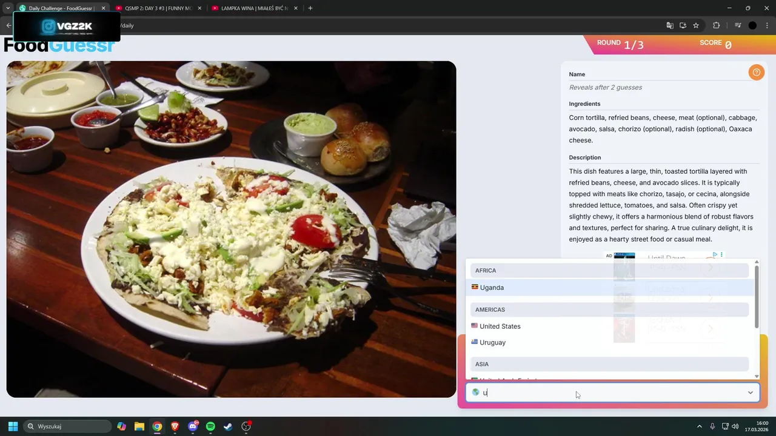
Task: Open the tab search dropdown arrow
Action: [x=8, y=8]
